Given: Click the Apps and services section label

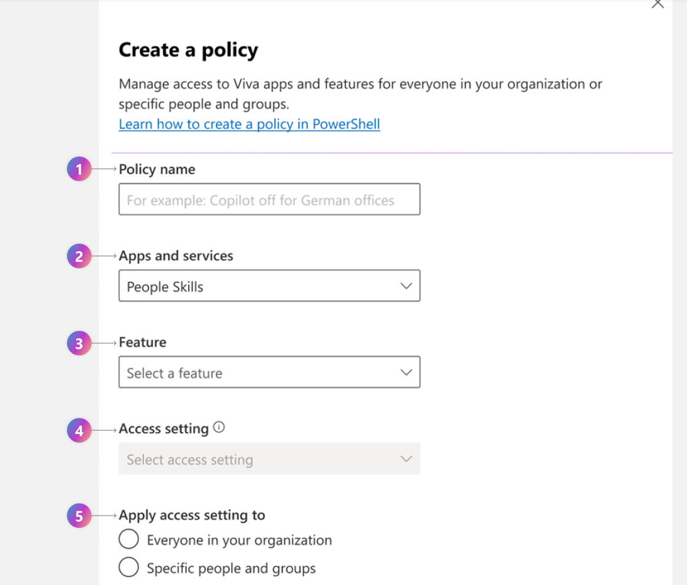Looking at the screenshot, I should tap(176, 256).
